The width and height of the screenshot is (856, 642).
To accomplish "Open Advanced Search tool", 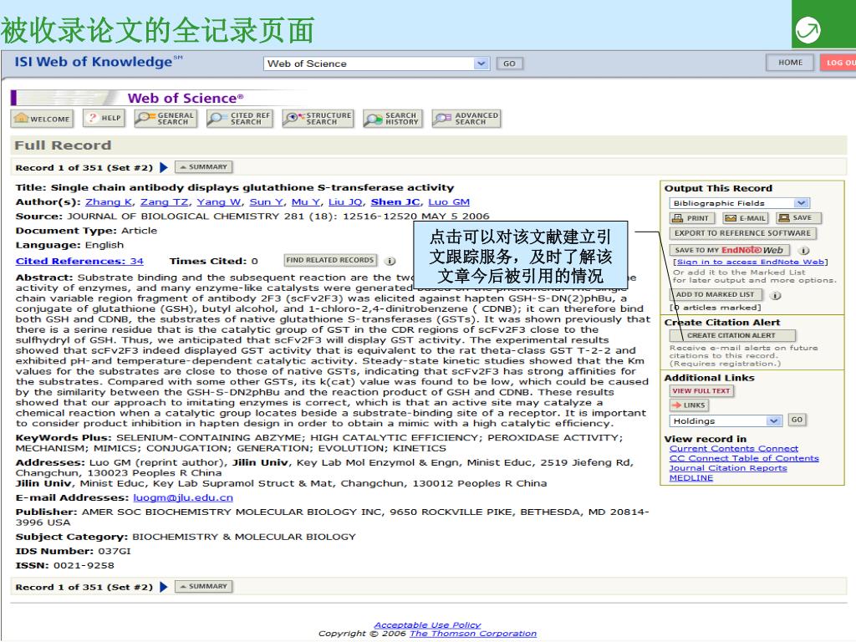I will (466, 119).
